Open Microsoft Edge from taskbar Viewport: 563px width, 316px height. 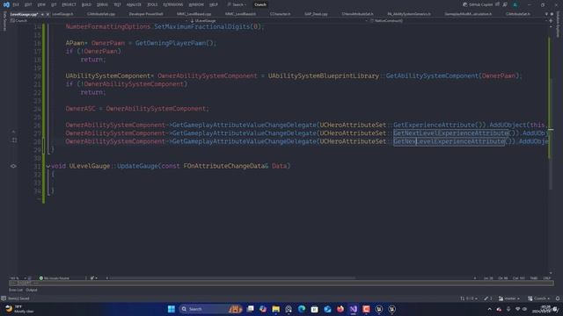pos(302,309)
